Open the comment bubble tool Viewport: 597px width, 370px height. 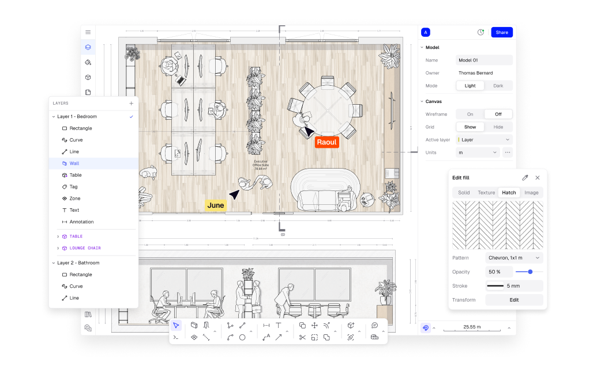pyautogui.click(x=374, y=325)
